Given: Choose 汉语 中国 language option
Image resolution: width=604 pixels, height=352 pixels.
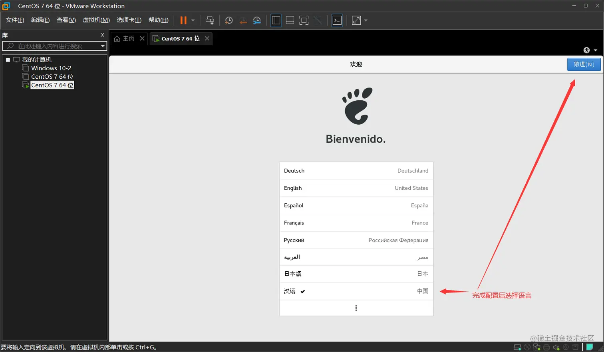Looking at the screenshot, I should [x=356, y=291].
